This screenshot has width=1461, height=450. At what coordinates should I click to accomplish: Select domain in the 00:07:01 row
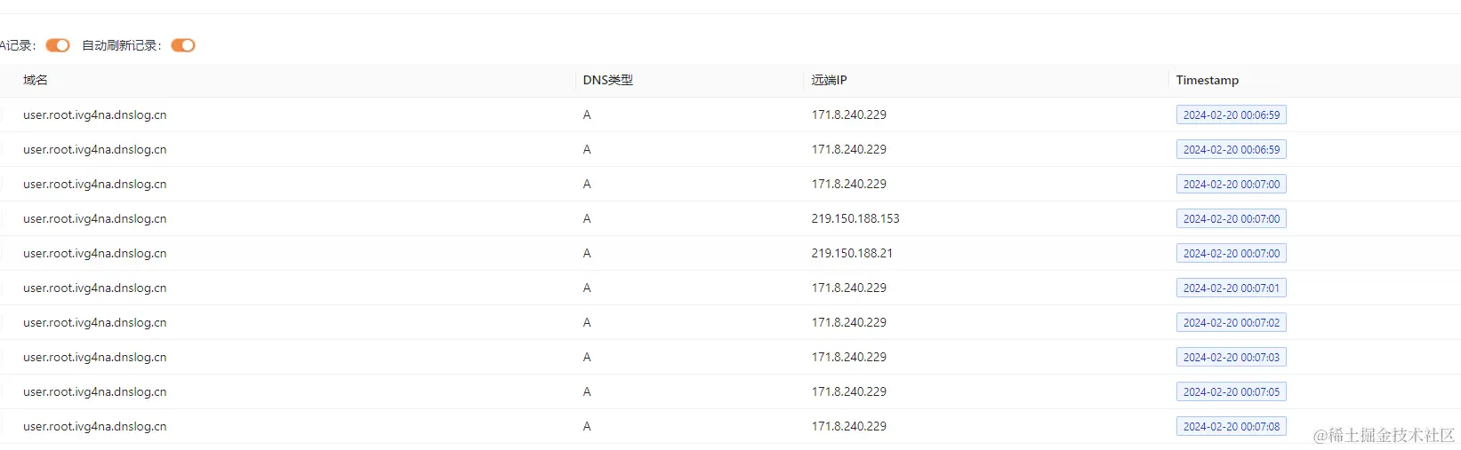click(95, 288)
